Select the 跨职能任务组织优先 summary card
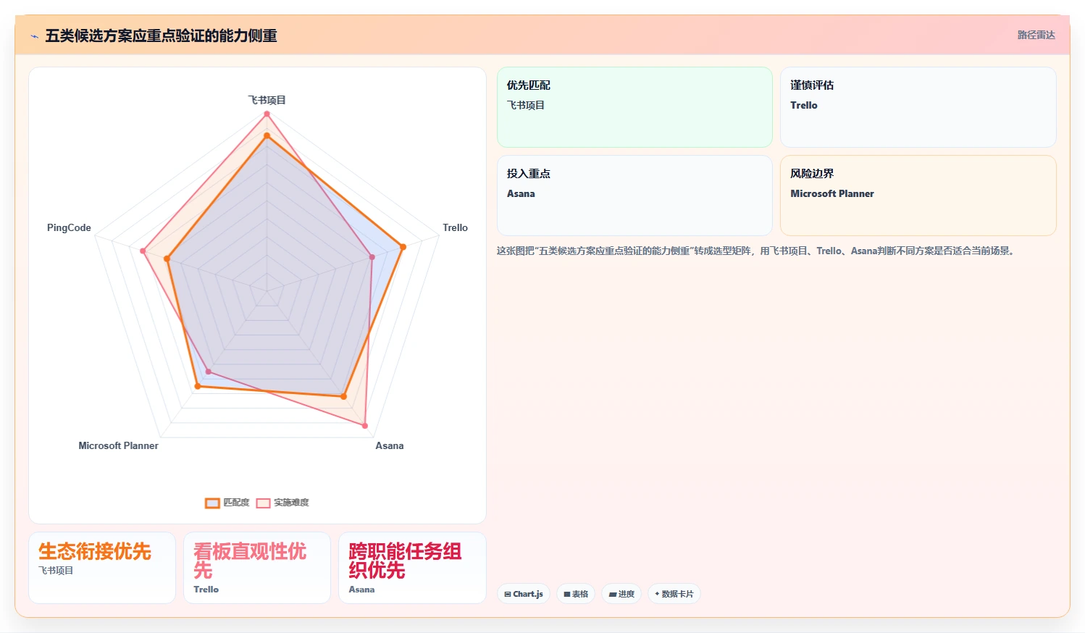The width and height of the screenshot is (1085, 633). pos(412,568)
